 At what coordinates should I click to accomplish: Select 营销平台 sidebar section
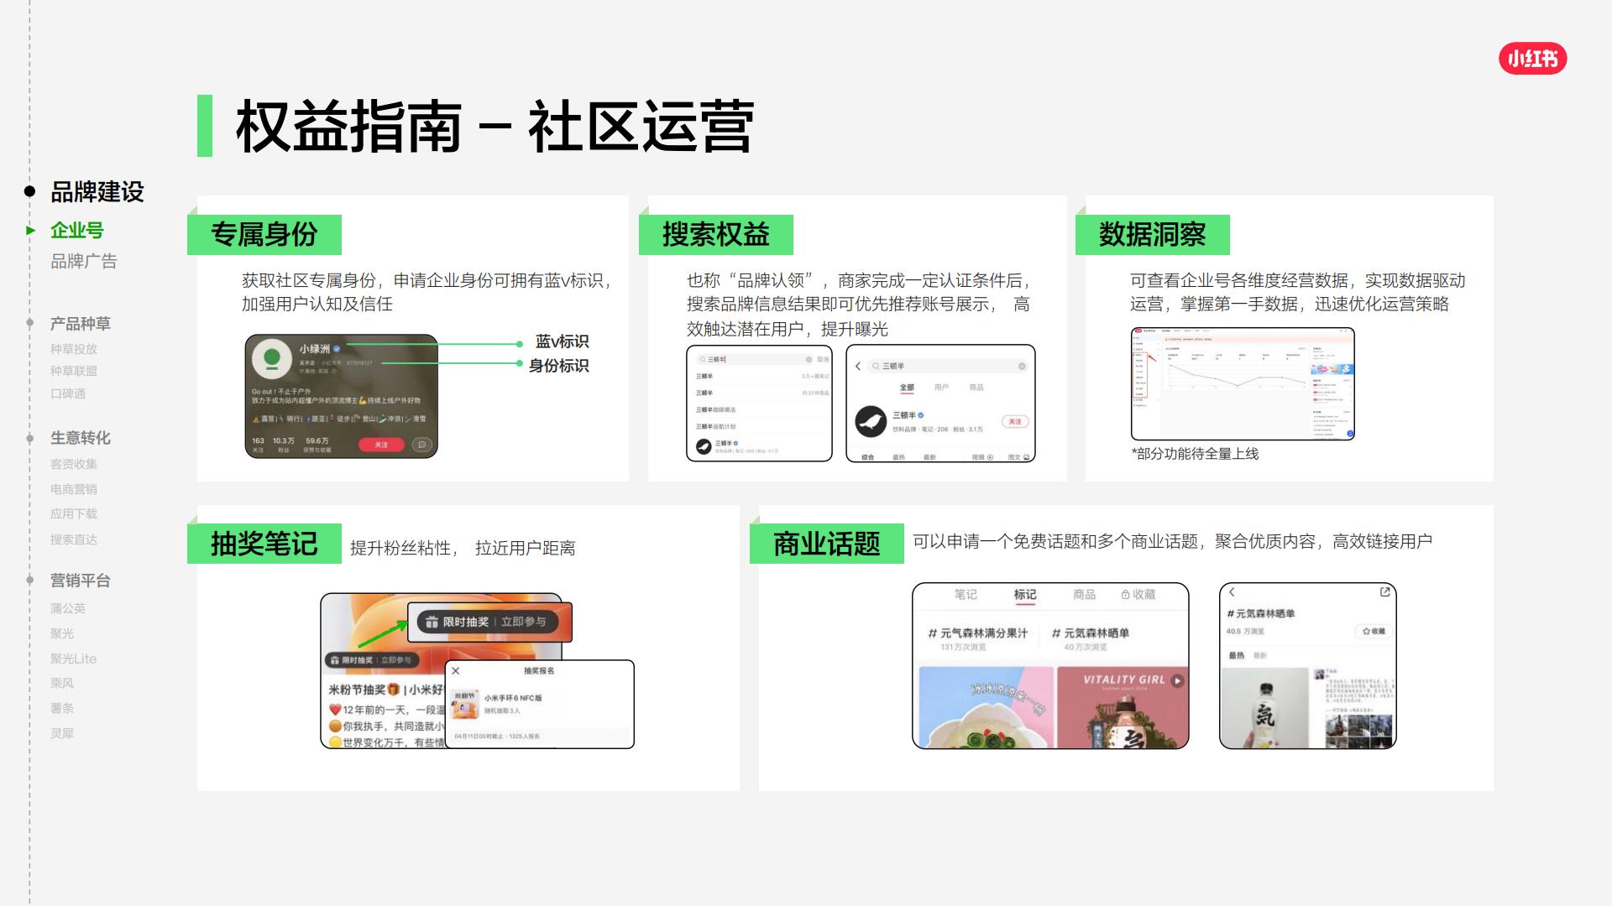tap(81, 580)
